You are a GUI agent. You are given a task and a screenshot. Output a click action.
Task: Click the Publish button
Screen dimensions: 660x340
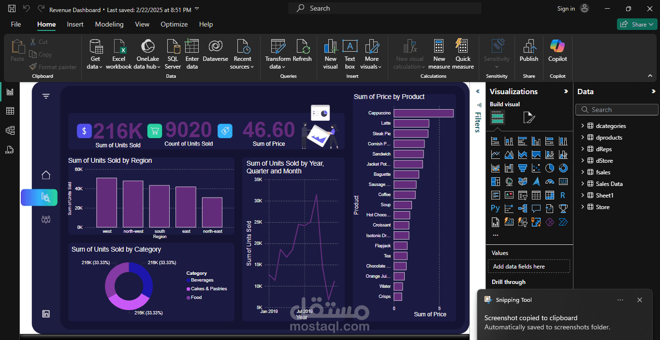(529, 50)
